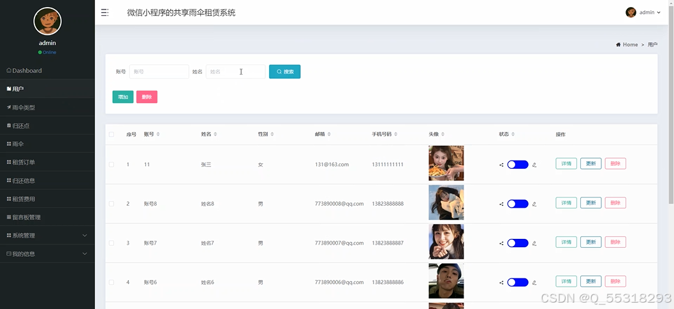Sort by 账号 column arrows
Viewport: 674px width, 309px height.
point(158,134)
